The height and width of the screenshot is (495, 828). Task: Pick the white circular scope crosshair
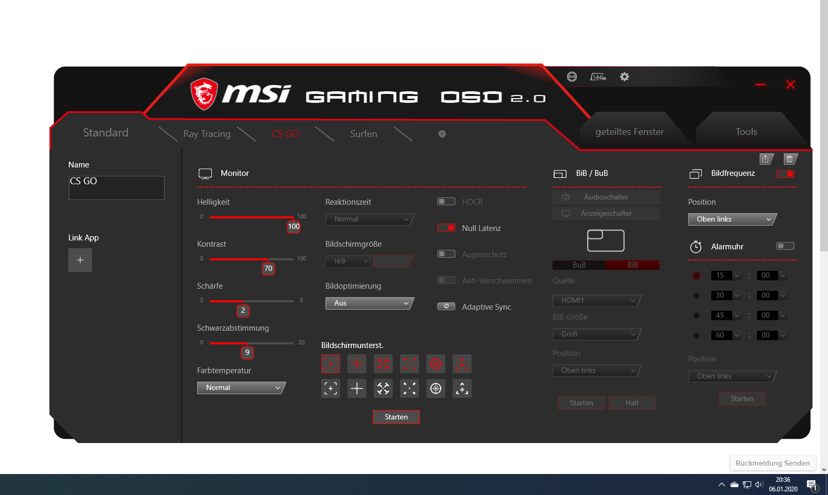436,388
